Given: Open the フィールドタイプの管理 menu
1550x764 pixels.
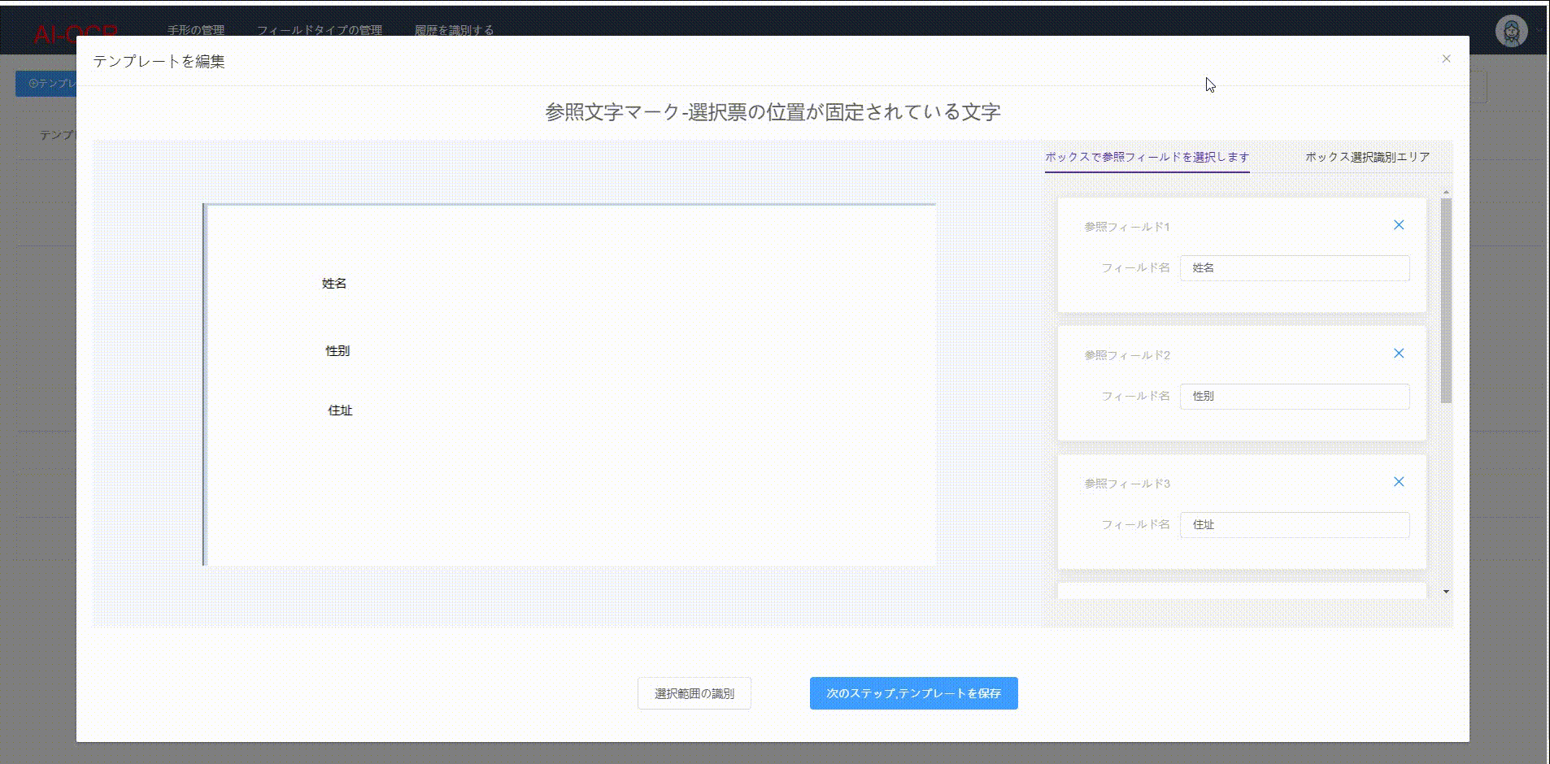Looking at the screenshot, I should click(x=321, y=29).
